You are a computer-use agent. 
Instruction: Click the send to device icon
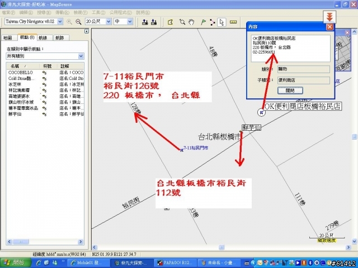(145, 22)
